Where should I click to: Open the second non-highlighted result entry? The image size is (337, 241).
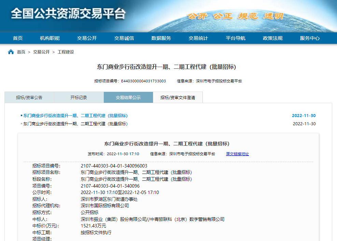pos(75,124)
